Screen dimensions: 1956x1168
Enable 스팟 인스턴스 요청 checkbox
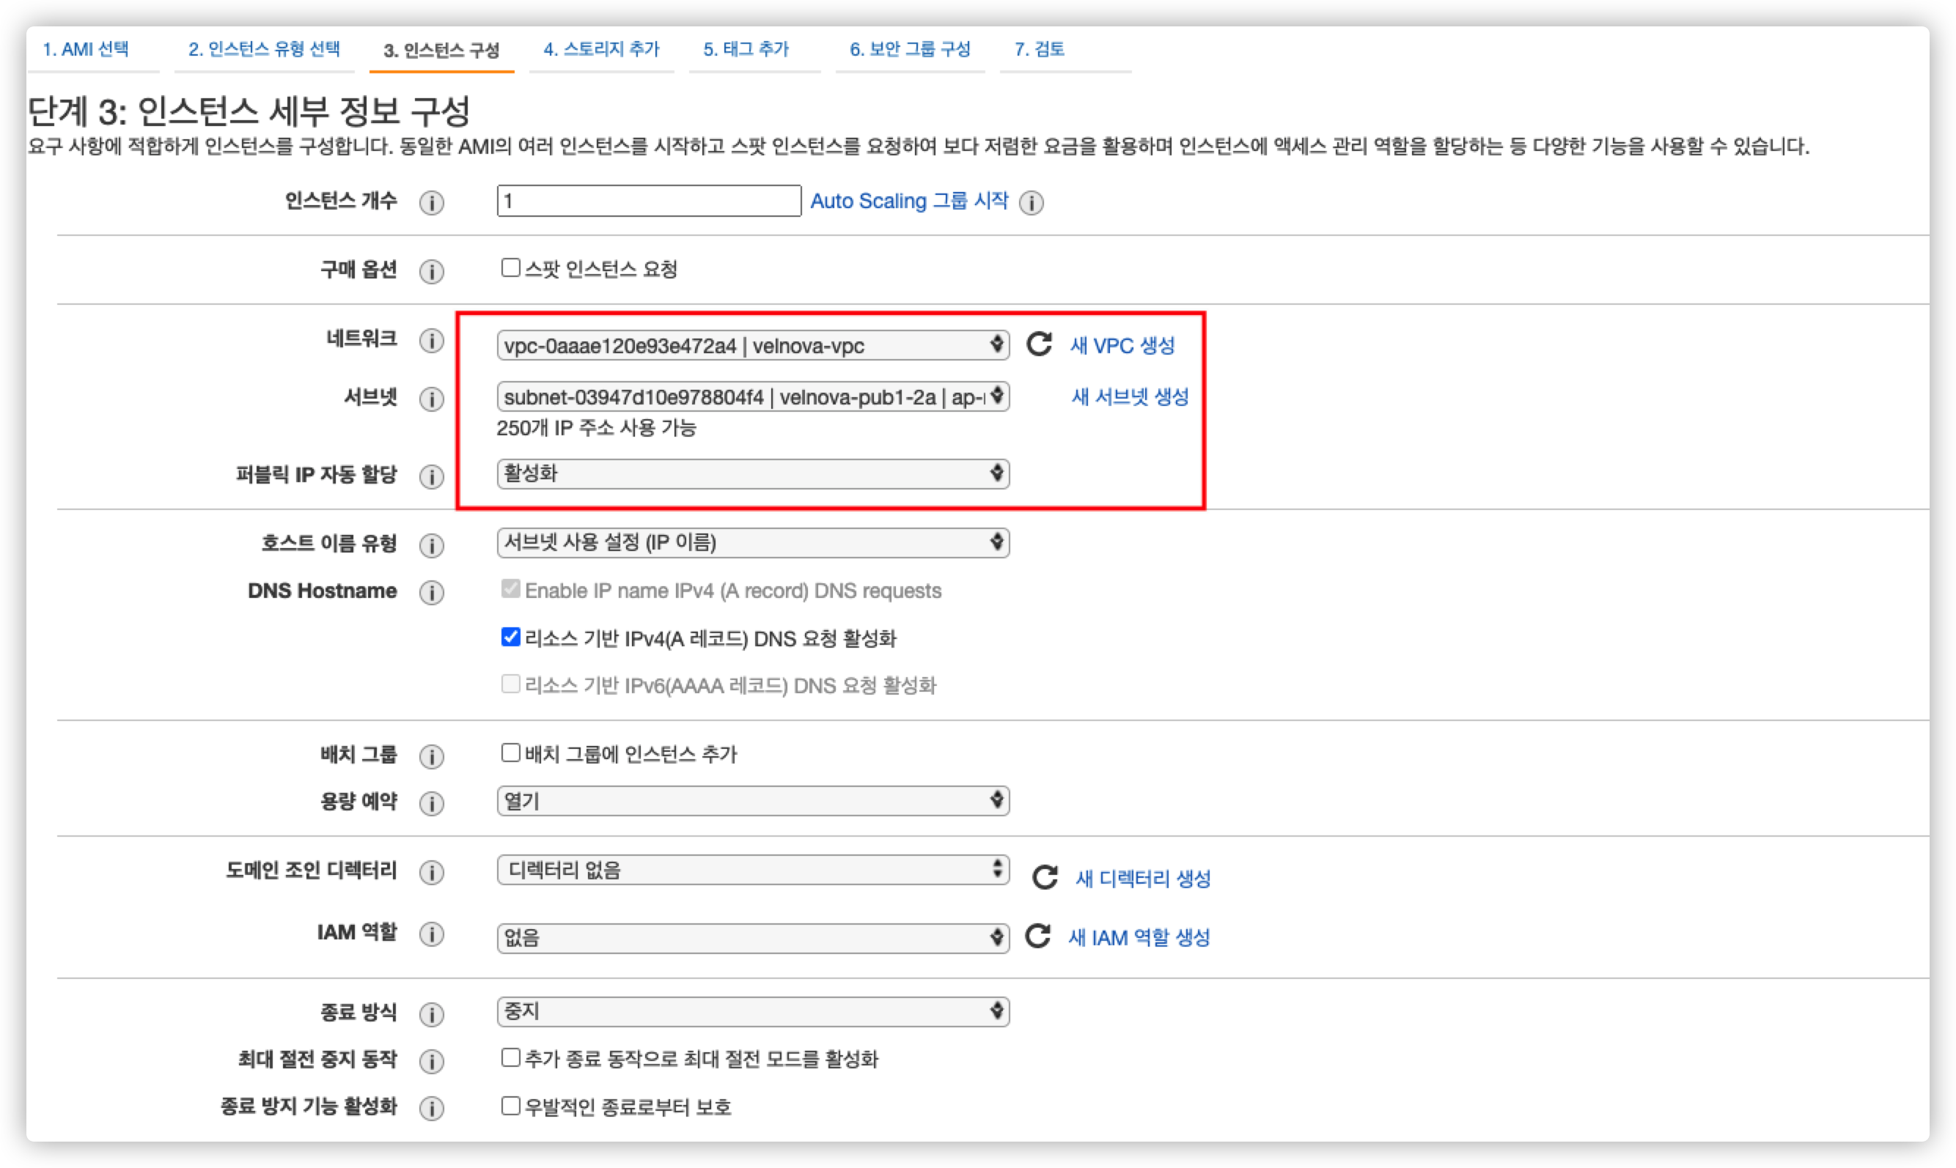[x=510, y=267]
